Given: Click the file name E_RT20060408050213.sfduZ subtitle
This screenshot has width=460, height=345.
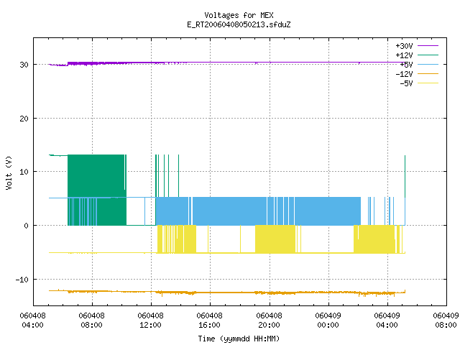Looking at the screenshot, I should (239, 24).
